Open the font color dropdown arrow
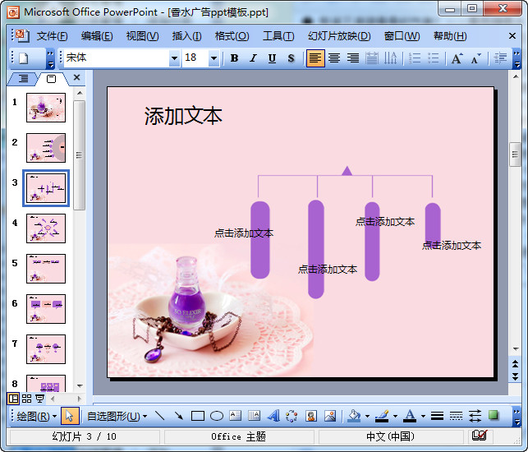This screenshot has width=528, height=452. tap(423, 417)
